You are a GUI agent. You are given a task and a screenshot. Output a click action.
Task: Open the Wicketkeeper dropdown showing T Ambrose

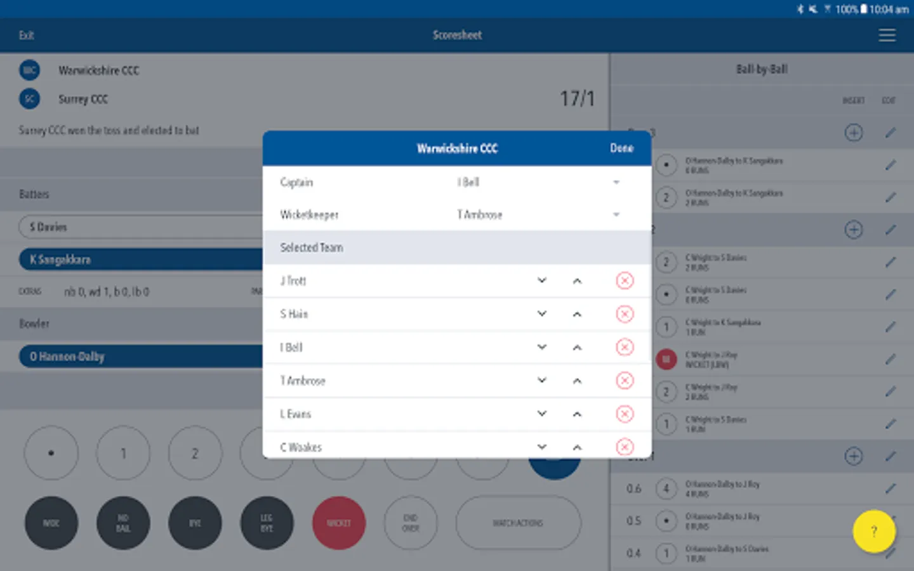[x=538, y=214]
